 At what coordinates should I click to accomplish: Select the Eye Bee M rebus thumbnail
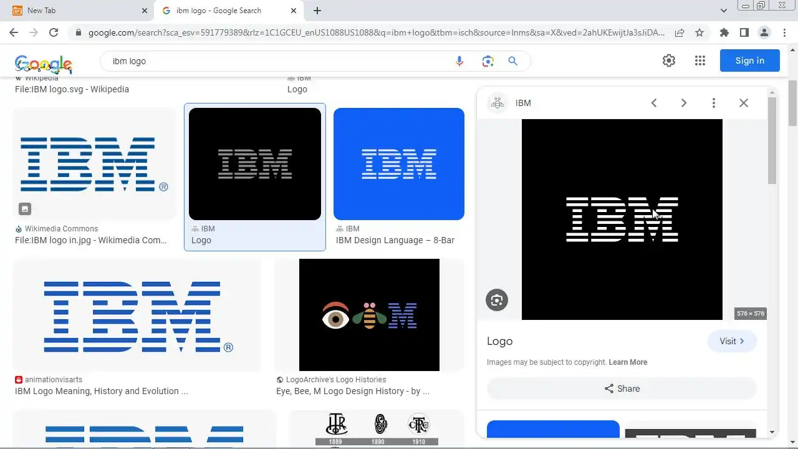[369, 315]
